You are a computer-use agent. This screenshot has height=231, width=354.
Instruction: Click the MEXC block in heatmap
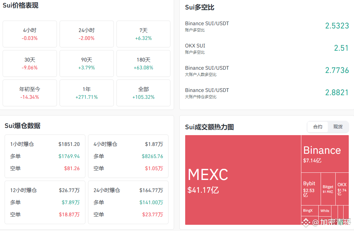[243, 180]
